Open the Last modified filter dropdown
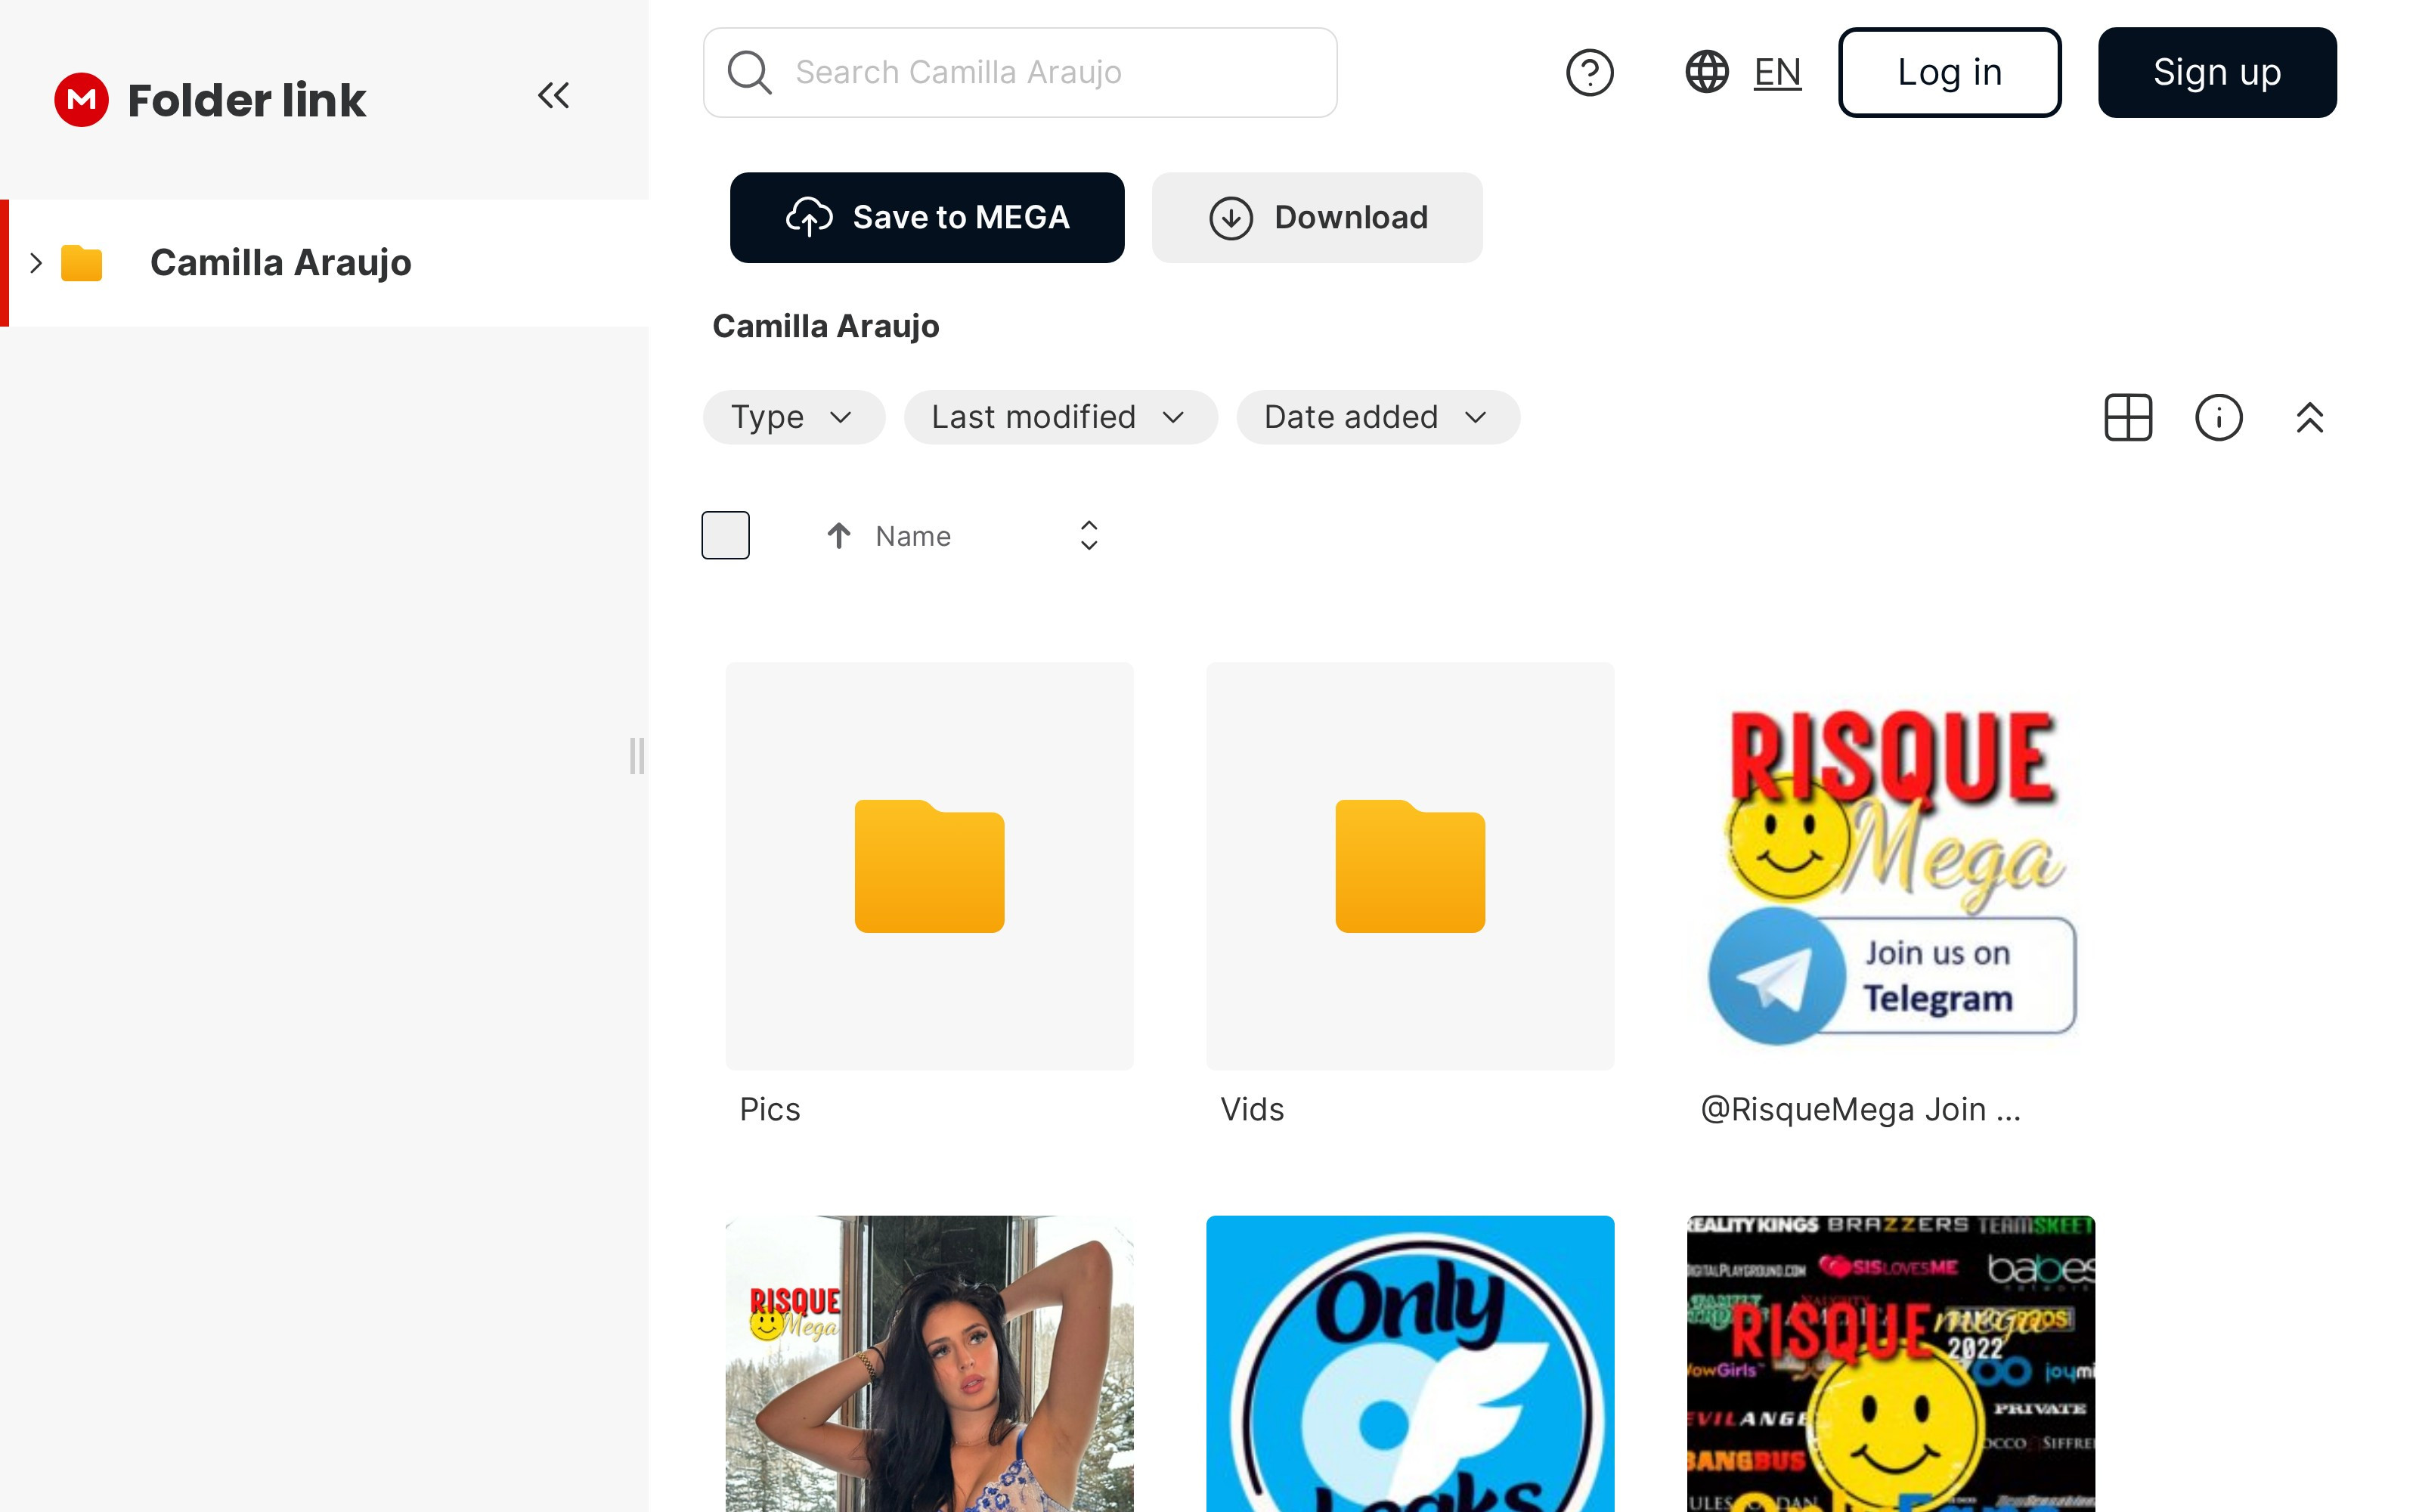 pyautogui.click(x=1061, y=417)
